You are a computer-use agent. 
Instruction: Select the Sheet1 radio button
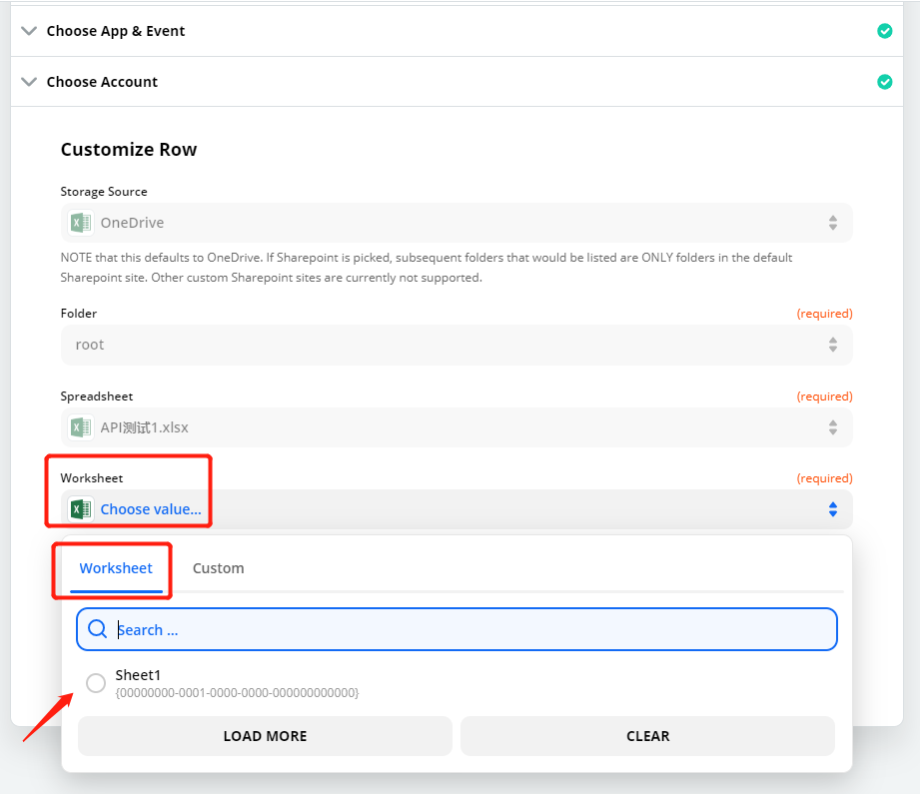pos(96,683)
